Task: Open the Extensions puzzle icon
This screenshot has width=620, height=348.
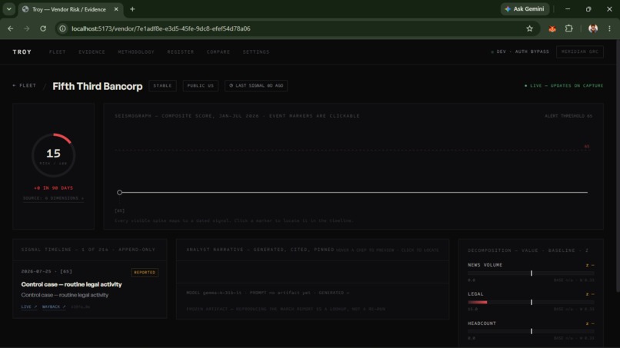Action: (568, 28)
